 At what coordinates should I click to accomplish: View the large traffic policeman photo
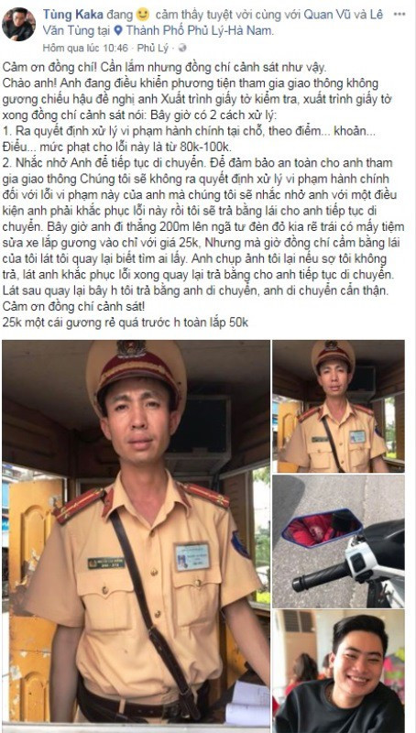point(136,533)
